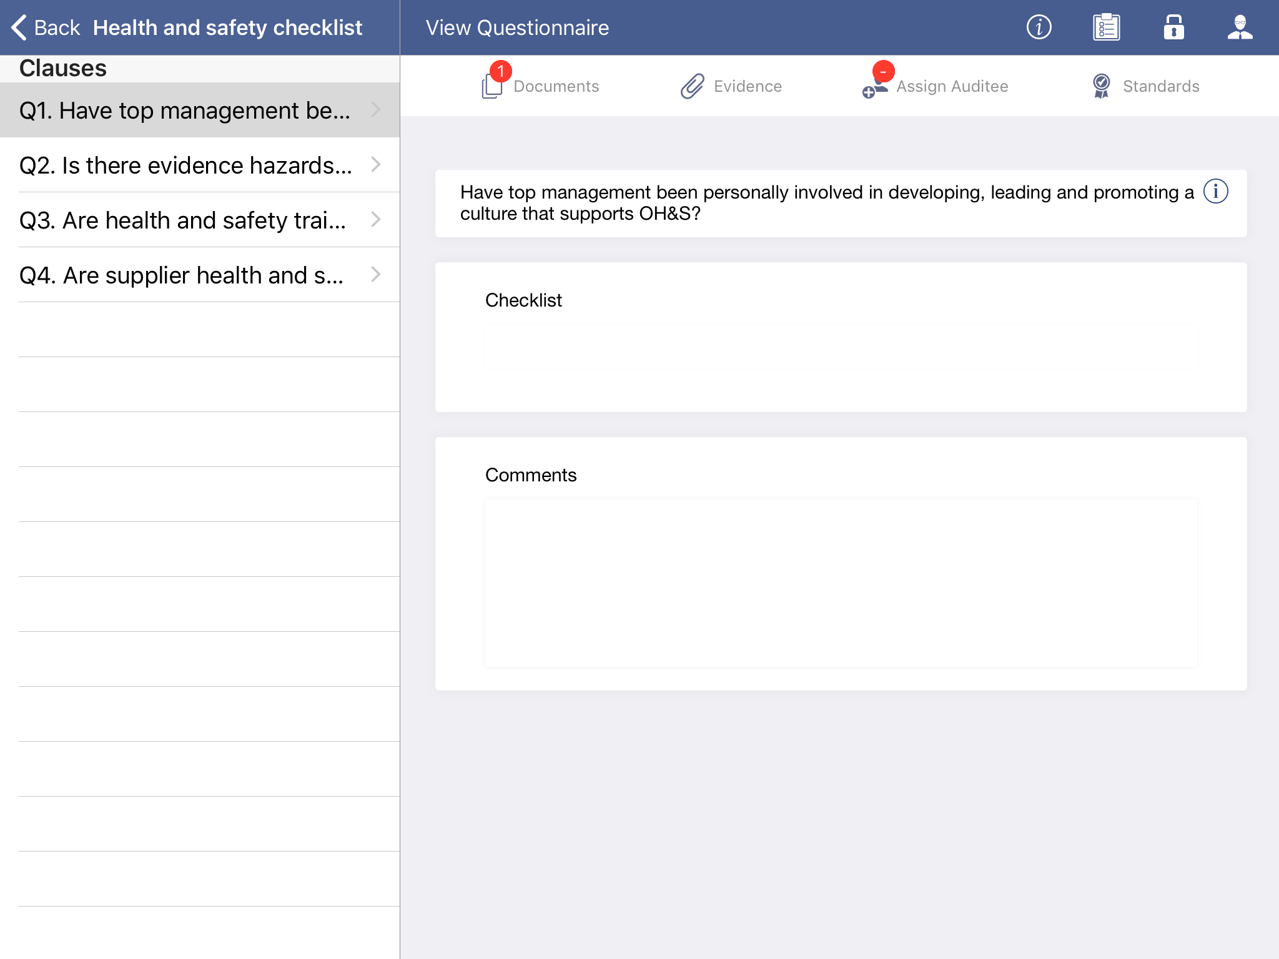
Task: Expand Q3 using its chevron
Action: point(376,220)
